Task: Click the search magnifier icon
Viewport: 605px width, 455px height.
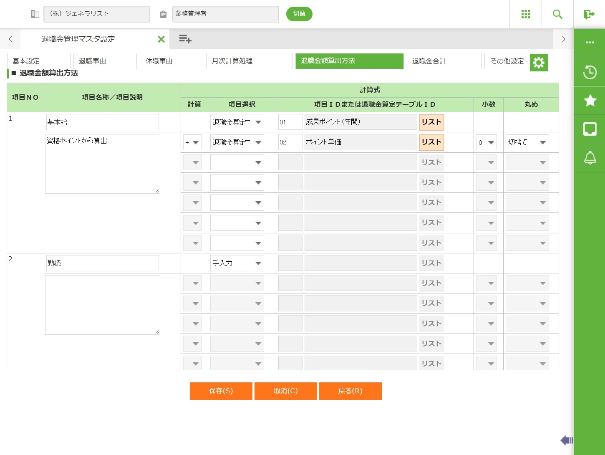Action: pyautogui.click(x=557, y=14)
